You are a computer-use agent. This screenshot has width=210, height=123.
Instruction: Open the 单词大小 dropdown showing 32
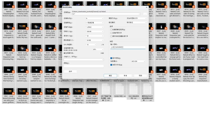tap(94, 36)
